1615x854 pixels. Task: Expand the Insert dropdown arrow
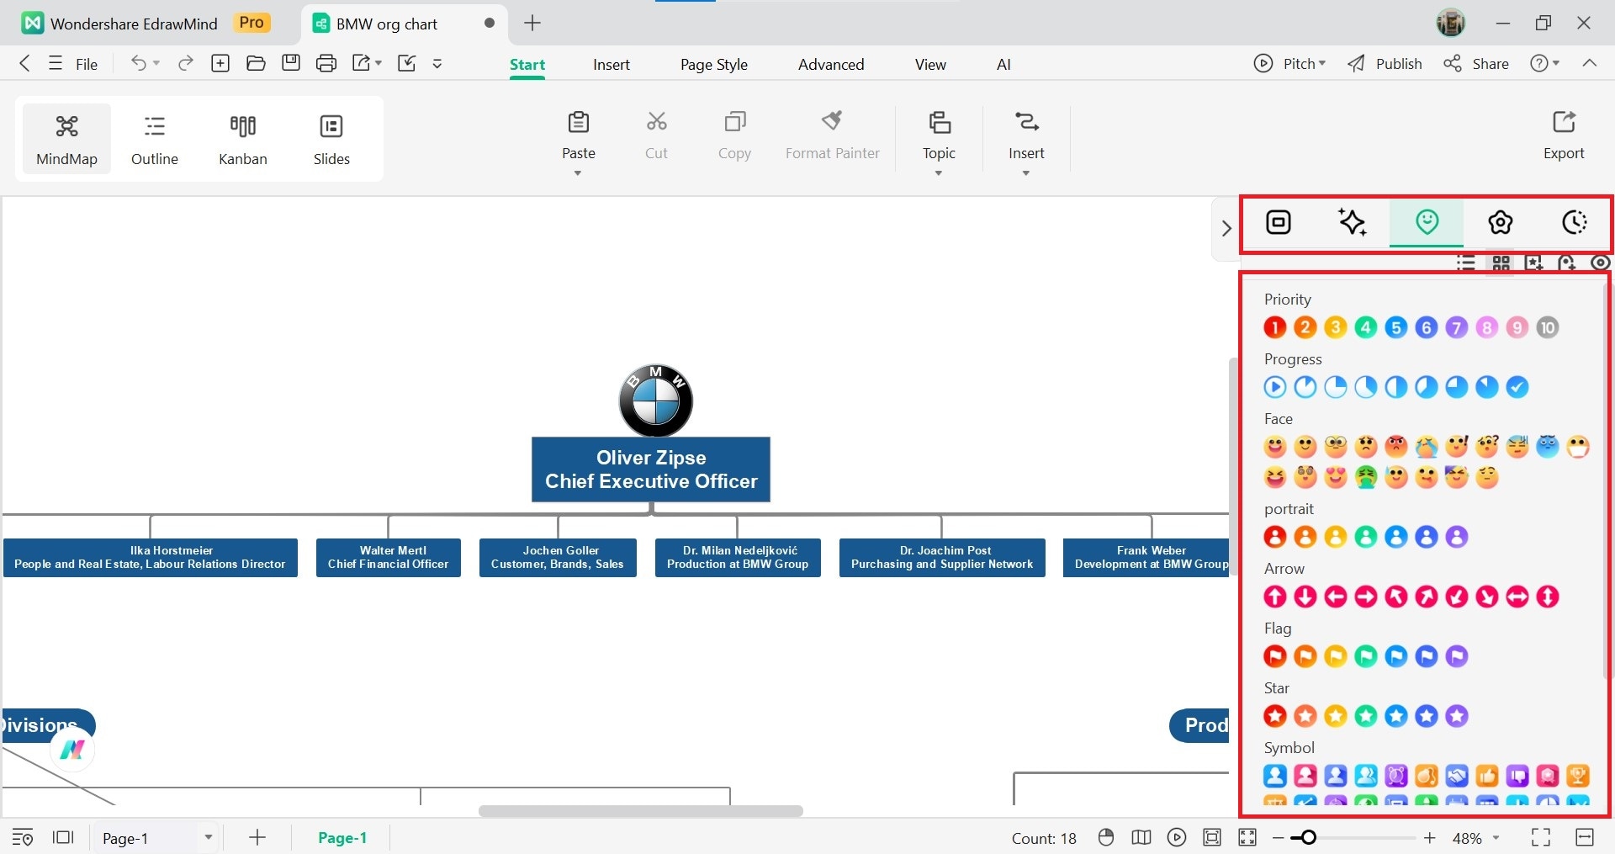pos(1026,173)
